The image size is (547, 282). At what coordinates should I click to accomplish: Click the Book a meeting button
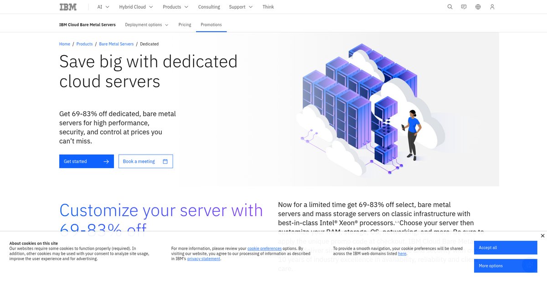[x=145, y=161]
